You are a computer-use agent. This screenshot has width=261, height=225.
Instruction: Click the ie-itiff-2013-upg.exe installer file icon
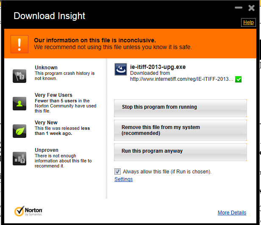tap(121, 69)
